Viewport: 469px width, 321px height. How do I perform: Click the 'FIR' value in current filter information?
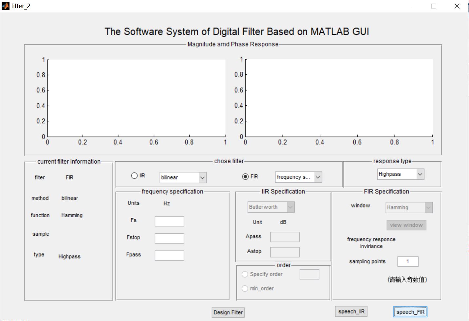point(69,177)
